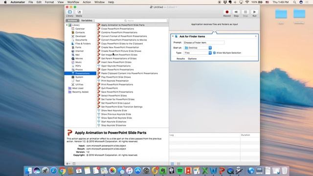
Task: Click the Dropbox menu bar icon
Action: coord(225,2)
